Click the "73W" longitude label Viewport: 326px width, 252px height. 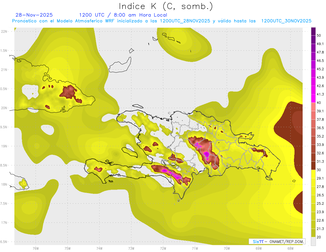[131, 248]
